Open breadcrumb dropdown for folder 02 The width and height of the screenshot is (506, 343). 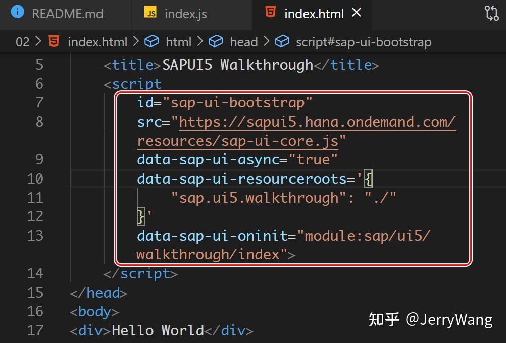tap(23, 42)
